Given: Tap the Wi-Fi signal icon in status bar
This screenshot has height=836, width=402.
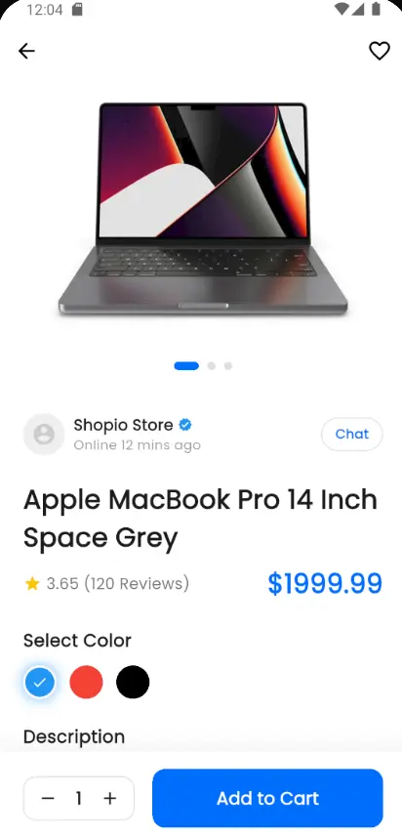Looking at the screenshot, I should point(342,9).
